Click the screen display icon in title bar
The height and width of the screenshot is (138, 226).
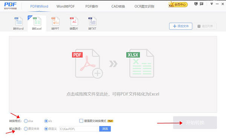pyautogui.click(x=196, y=4)
